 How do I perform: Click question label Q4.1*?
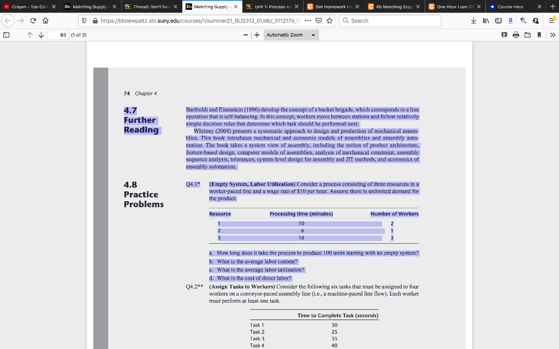pos(193,184)
